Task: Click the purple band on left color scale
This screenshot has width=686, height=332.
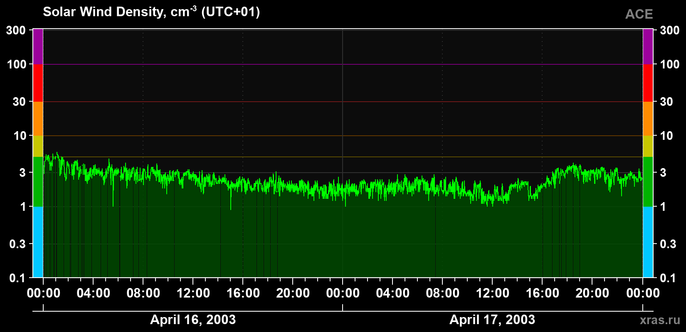Action: point(38,46)
